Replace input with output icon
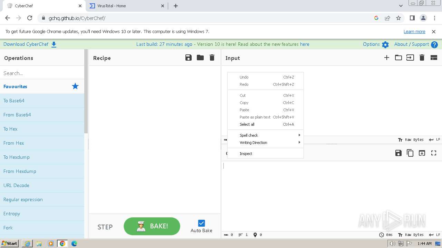Image resolution: width=442 pixels, height=248 pixels. (422, 153)
